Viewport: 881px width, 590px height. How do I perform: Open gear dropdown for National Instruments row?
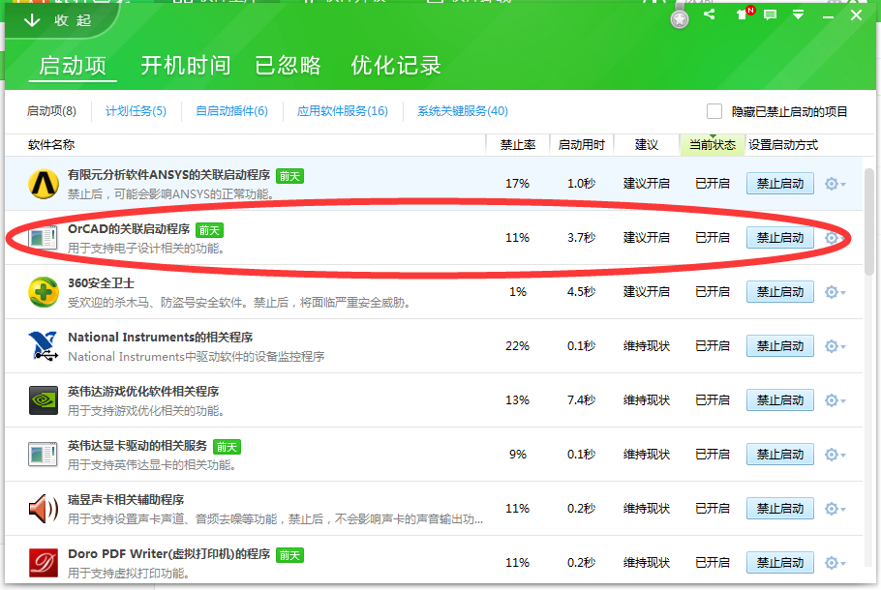click(x=835, y=346)
